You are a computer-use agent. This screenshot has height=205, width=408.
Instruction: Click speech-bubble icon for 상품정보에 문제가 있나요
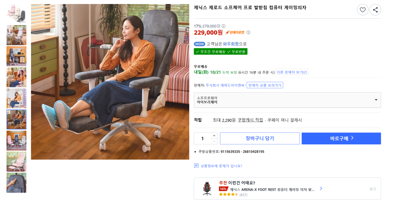point(196,166)
